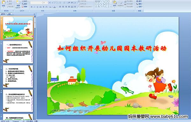This screenshot has height=122, width=191.
Task: Open the font size dropdown
Action: click(47, 3)
